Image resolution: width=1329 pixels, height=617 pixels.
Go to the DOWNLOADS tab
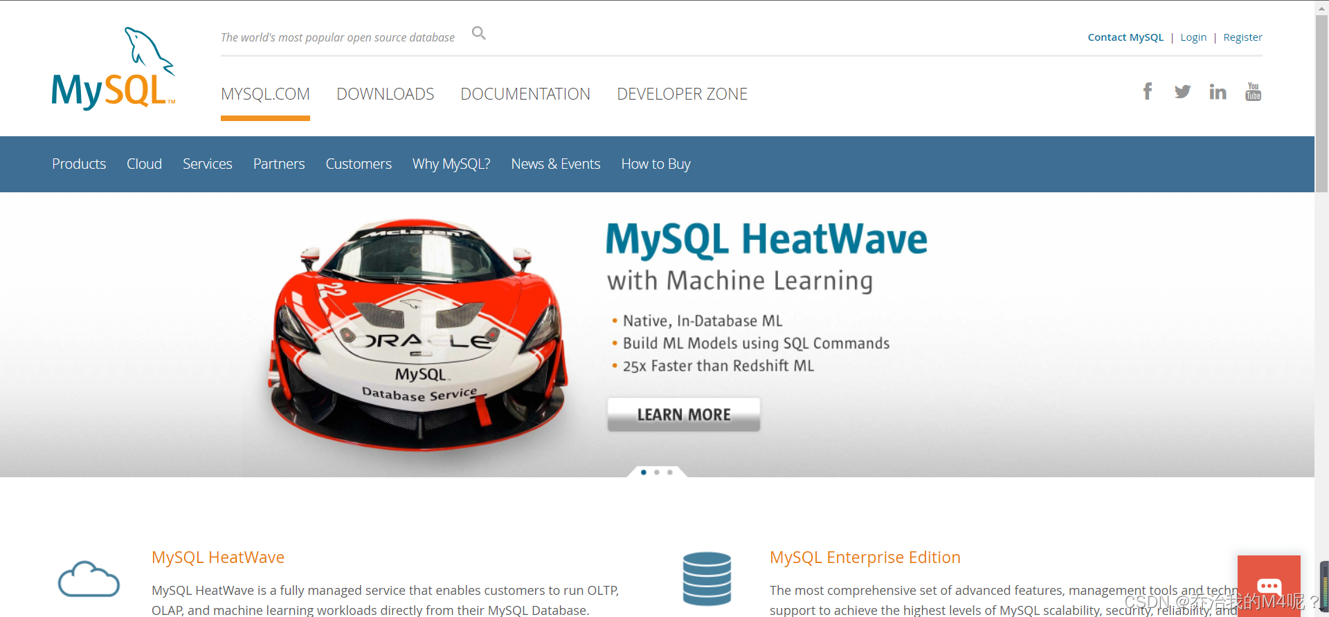(385, 94)
